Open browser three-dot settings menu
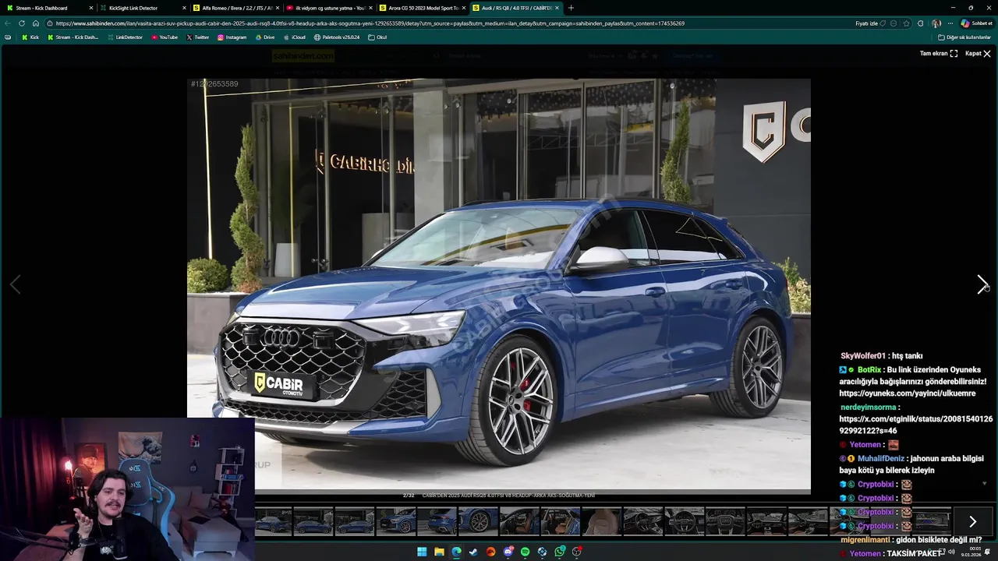Viewport: 998px width, 561px height. click(950, 23)
